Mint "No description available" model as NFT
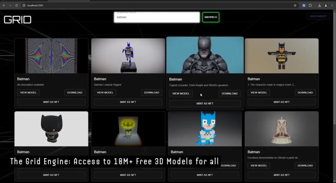This screenshot has height=183, width=336. [51, 102]
